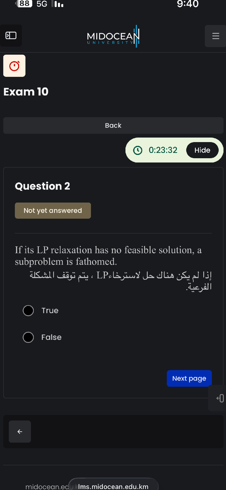The width and height of the screenshot is (226, 490).
Task: Click the countdown showing 0:23:32
Action: tap(163, 150)
